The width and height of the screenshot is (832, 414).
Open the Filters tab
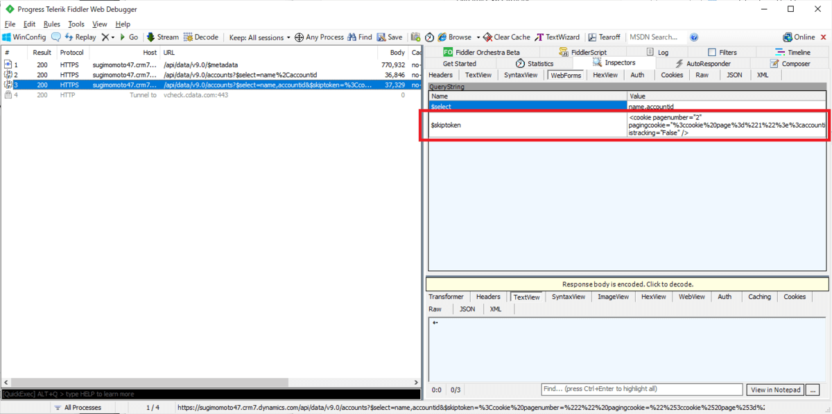[x=722, y=52]
